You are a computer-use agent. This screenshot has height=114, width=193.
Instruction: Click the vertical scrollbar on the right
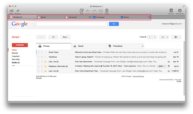coord(184,68)
